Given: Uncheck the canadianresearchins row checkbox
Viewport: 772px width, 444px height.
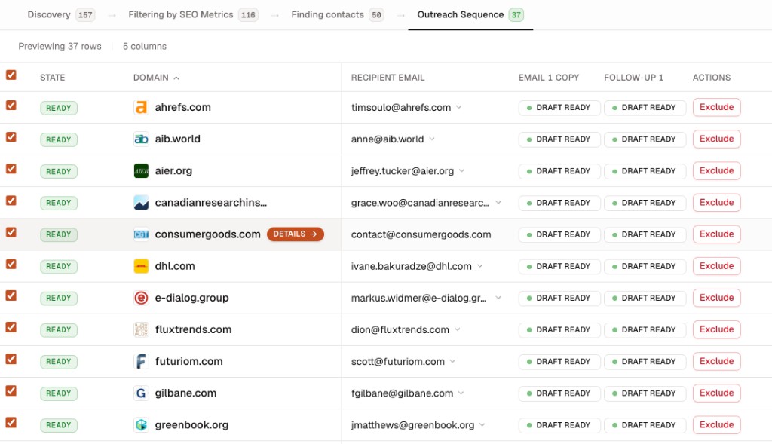Looking at the screenshot, I should pos(11,201).
